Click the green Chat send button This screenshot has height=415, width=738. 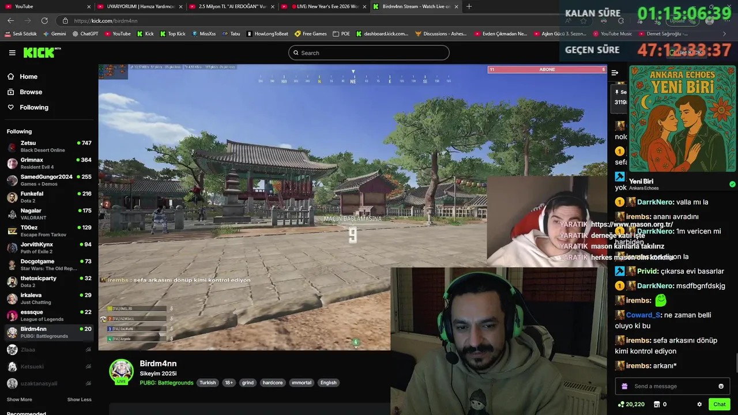[719, 405]
